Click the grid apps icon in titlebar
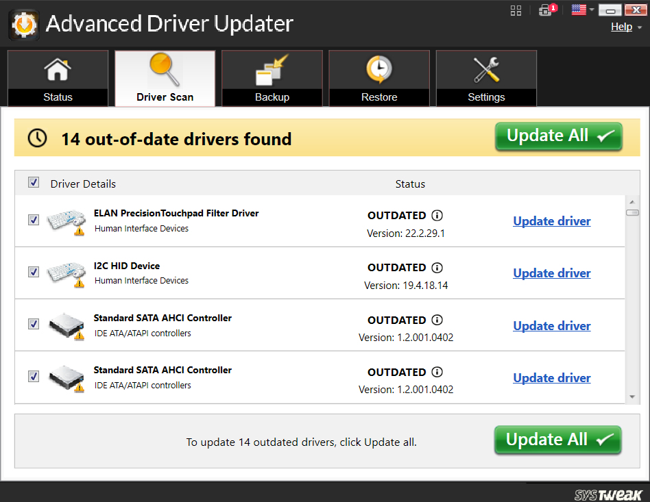 (516, 10)
